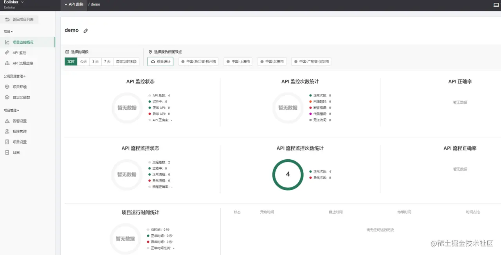The image size is (501, 255).
Task: Edit project name with pencil icon
Action: 86,31
